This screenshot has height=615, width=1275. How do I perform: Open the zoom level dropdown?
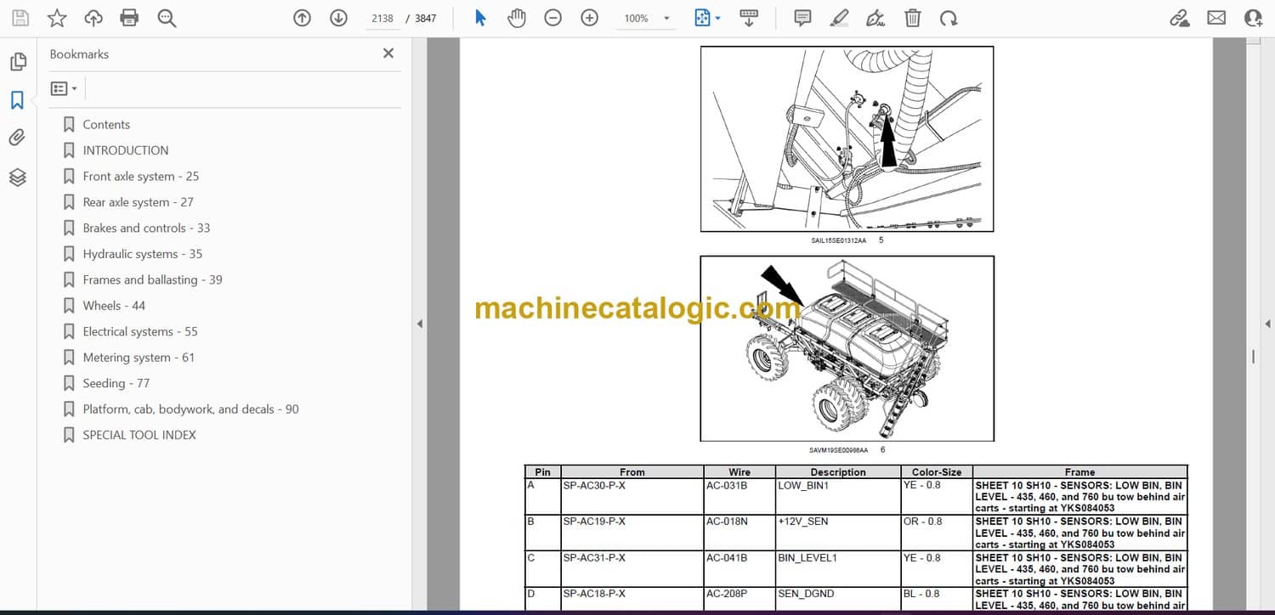[666, 19]
